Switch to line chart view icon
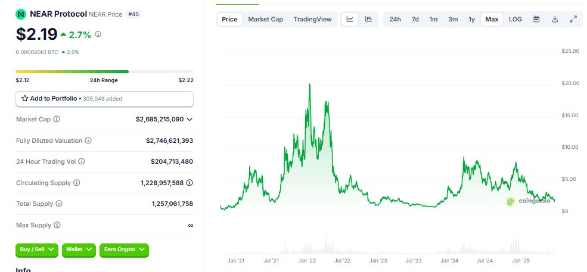The image size is (587, 272). (350, 19)
